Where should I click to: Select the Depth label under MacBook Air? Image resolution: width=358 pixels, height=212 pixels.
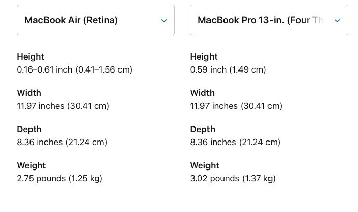click(x=29, y=129)
